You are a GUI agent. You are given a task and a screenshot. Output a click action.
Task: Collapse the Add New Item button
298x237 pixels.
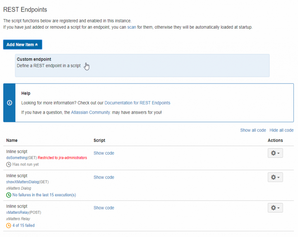point(23,44)
